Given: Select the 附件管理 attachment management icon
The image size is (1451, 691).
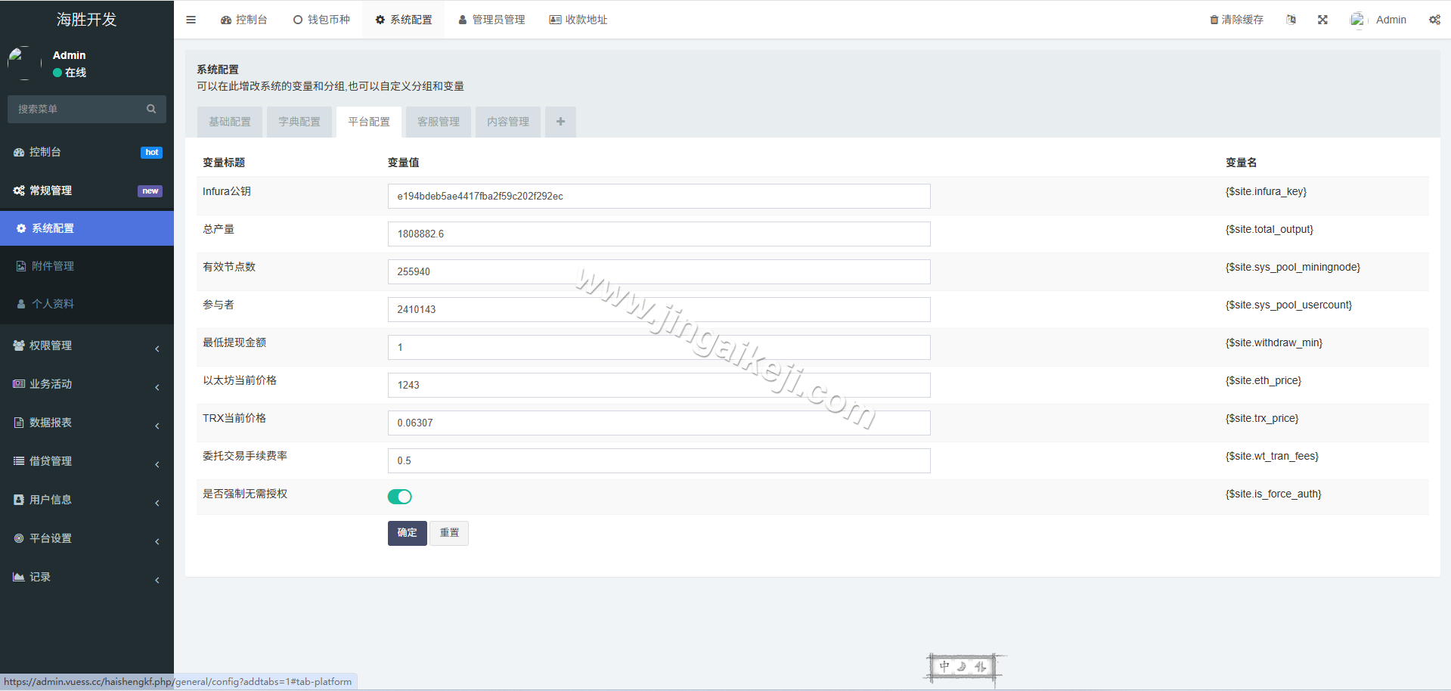Looking at the screenshot, I should click(20, 265).
